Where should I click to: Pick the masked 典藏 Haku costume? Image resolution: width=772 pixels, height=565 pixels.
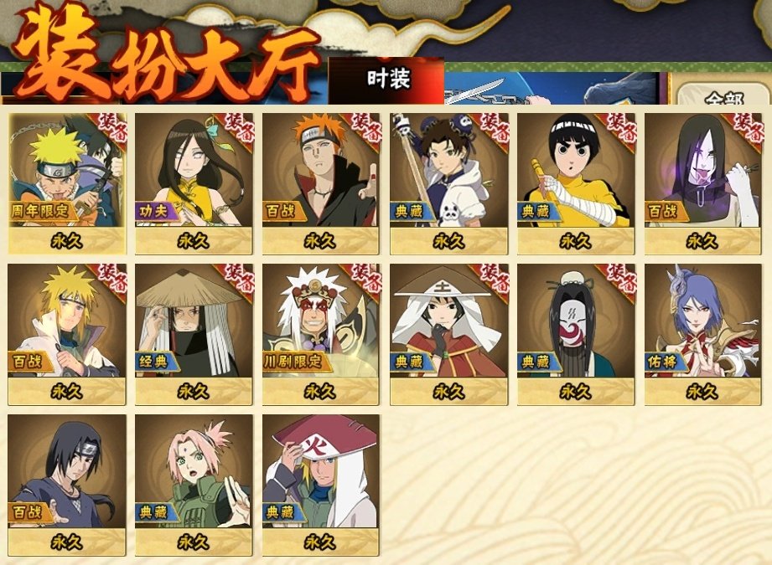pyautogui.click(x=576, y=335)
